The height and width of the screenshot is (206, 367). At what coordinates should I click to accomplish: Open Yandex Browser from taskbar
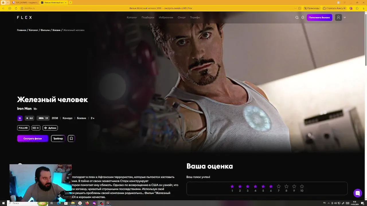[x=80, y=203]
